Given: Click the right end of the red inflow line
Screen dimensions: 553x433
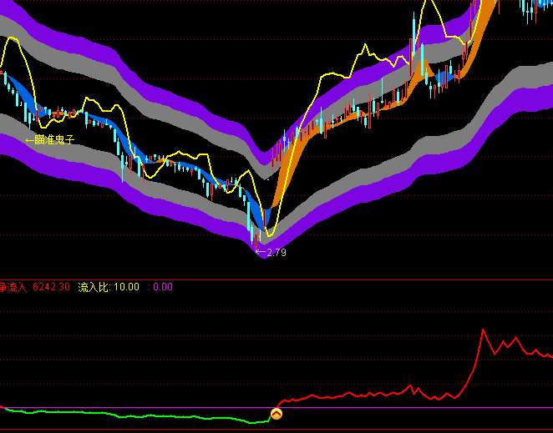Looking at the screenshot, I should click(x=550, y=356).
